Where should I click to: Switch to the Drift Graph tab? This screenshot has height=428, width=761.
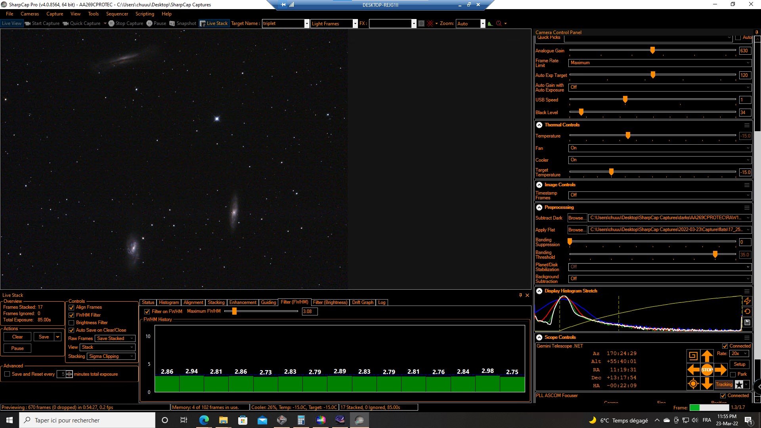pos(363,302)
